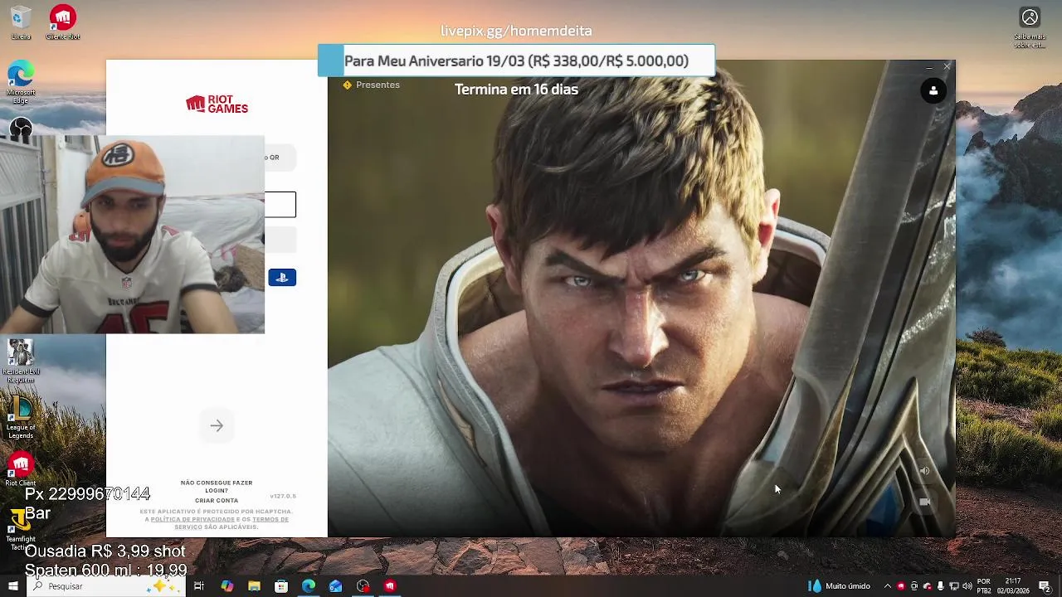This screenshot has height=597, width=1062.
Task: Click the POR PTB2 language indicator
Action: click(984, 586)
